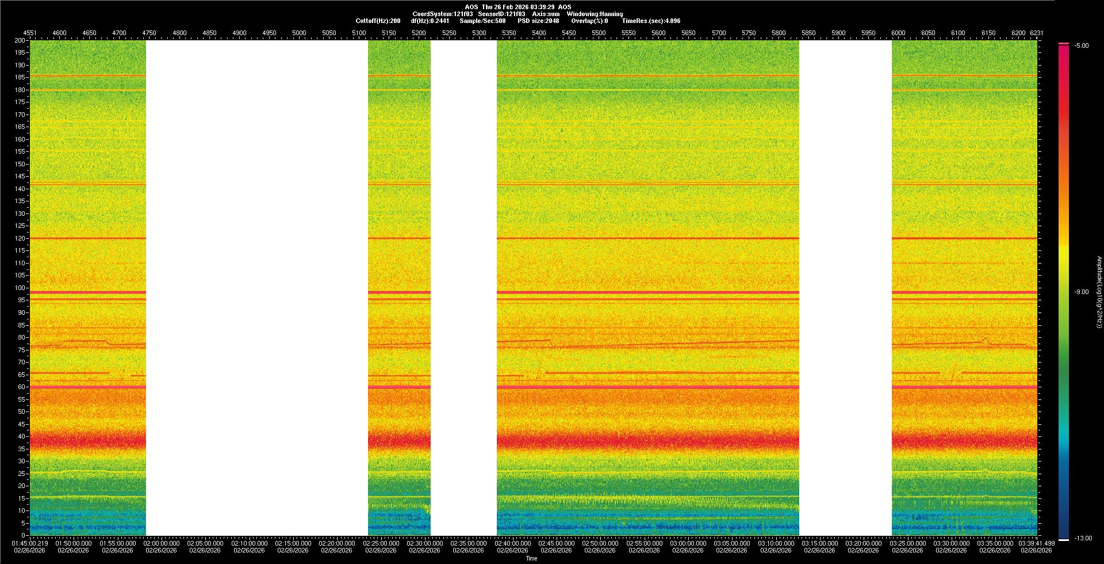Click the -13.00 colorbar minimum label

click(x=1083, y=539)
